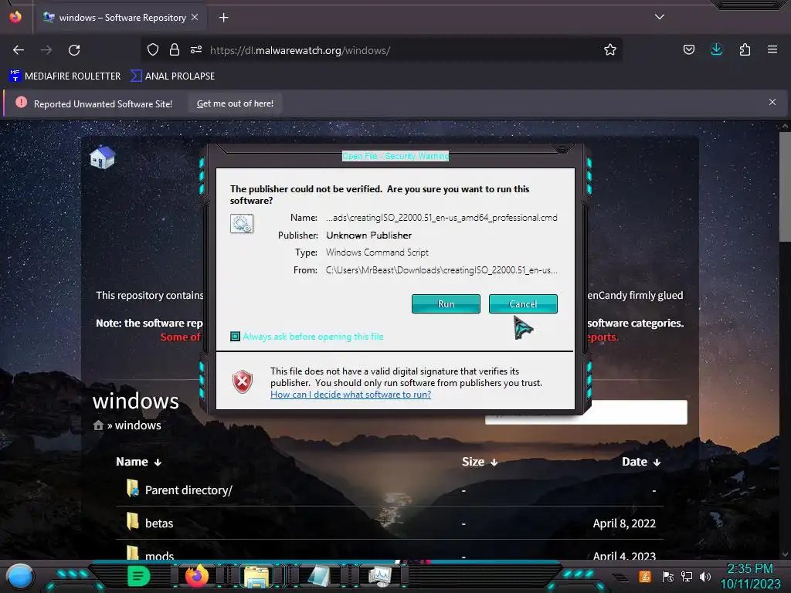Click the betas folder icon
Image resolution: width=791 pixels, height=593 pixels.
(x=132, y=521)
